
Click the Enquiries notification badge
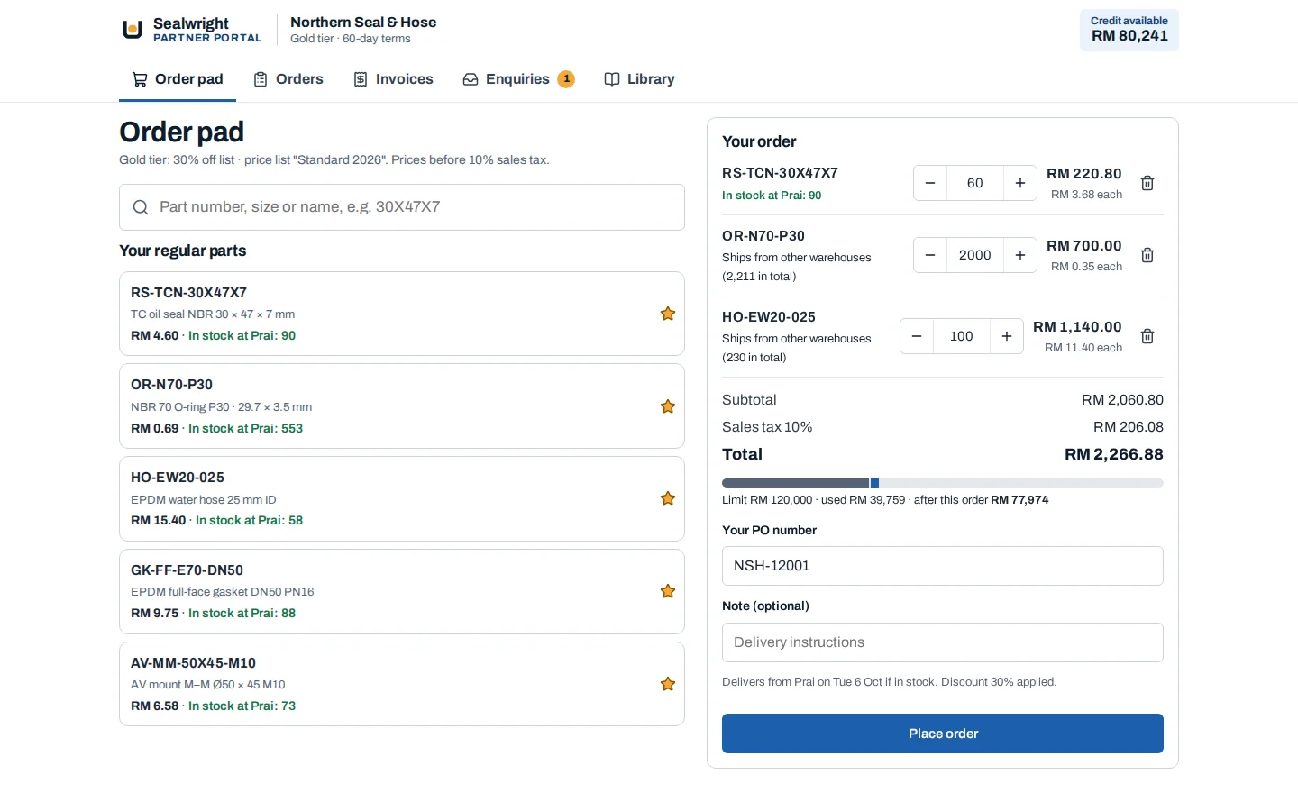click(566, 79)
